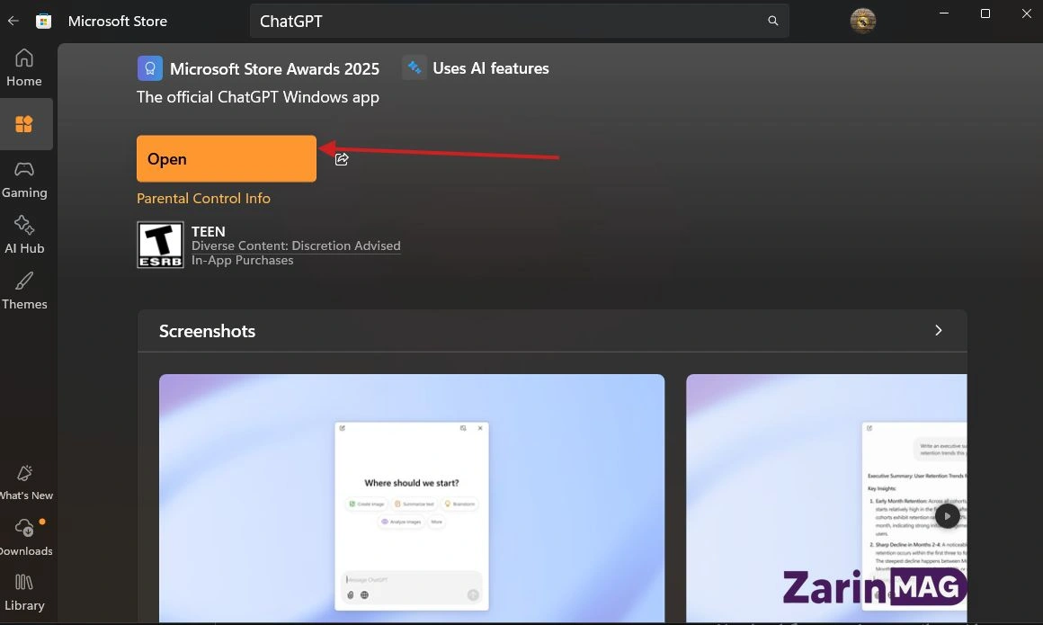This screenshot has height=625, width=1043.
Task: Go back using the back arrow
Action: point(13,22)
